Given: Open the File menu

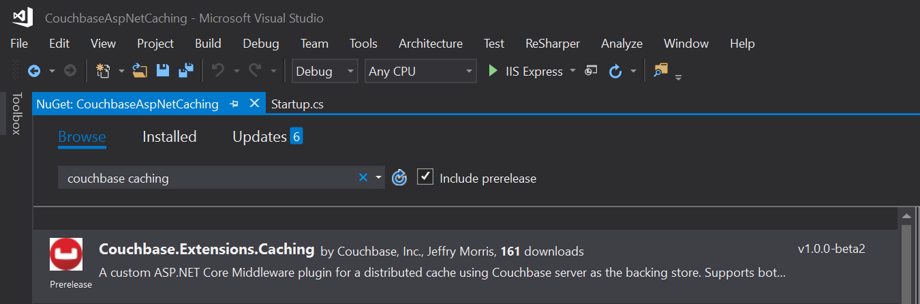Looking at the screenshot, I should (19, 44).
